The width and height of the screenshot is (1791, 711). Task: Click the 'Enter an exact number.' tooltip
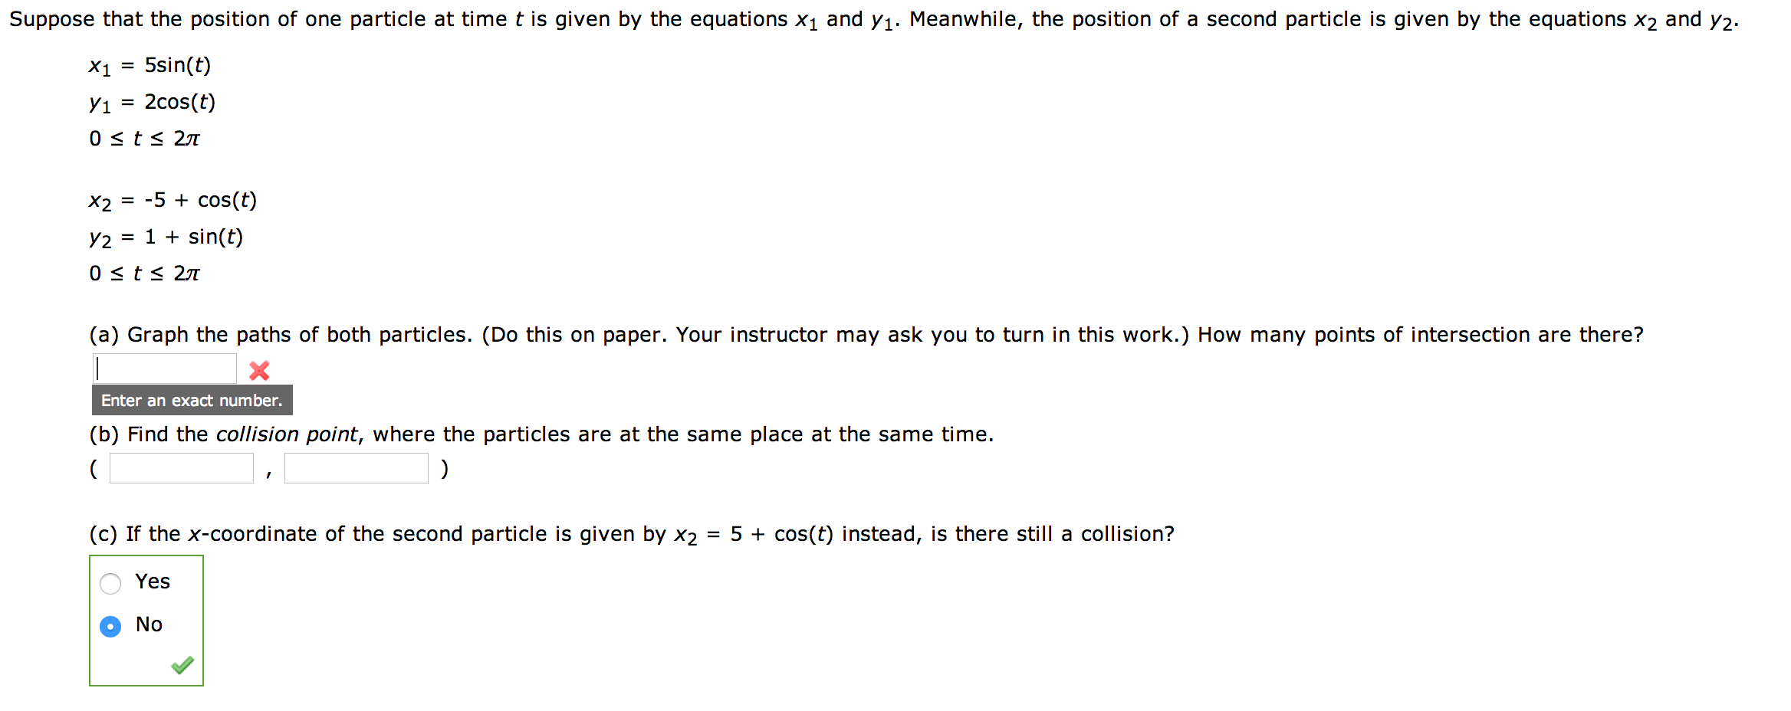click(190, 400)
